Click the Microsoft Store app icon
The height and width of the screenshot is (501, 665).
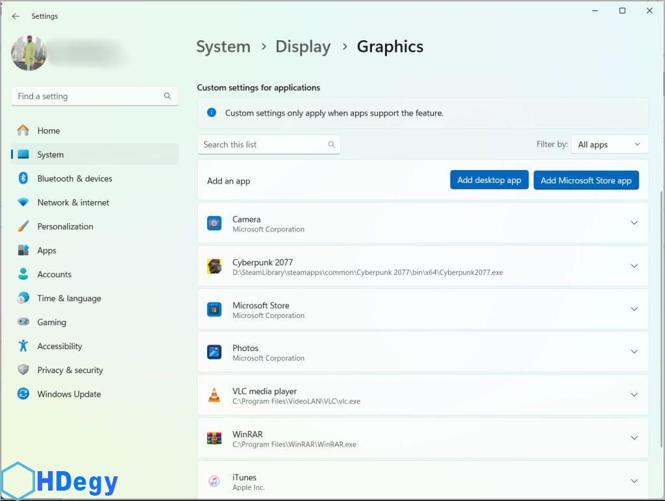[214, 309]
